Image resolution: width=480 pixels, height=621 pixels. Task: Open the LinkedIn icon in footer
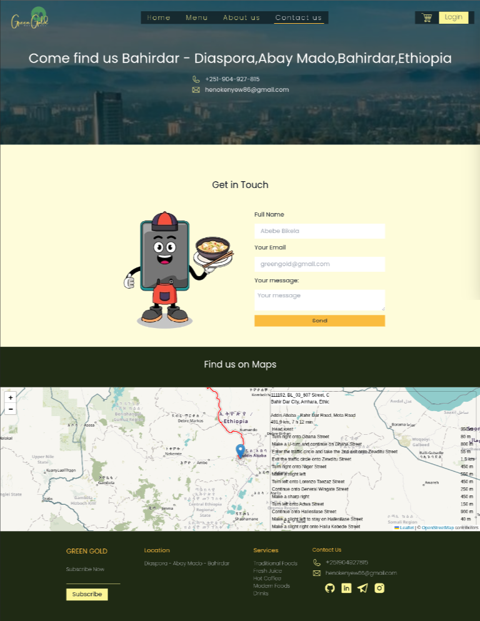(x=346, y=588)
